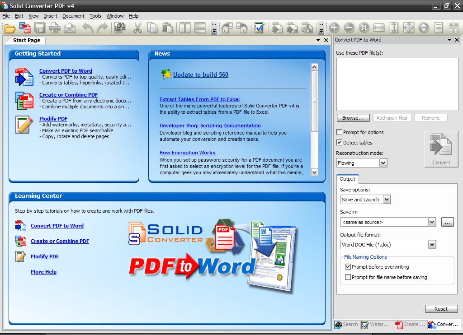Screen dimensions: 463x335
Task: Click the Reset button
Action: [x=441, y=309]
